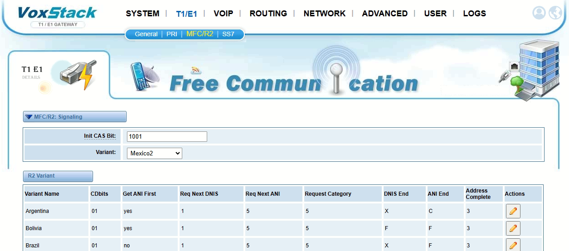Click the R2 Variant section header
The height and width of the screenshot is (251, 569).
pyautogui.click(x=58, y=176)
